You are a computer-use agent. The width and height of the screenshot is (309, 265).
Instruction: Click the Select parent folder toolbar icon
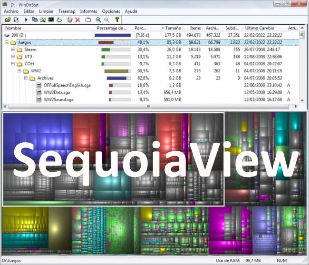[x=88, y=20]
